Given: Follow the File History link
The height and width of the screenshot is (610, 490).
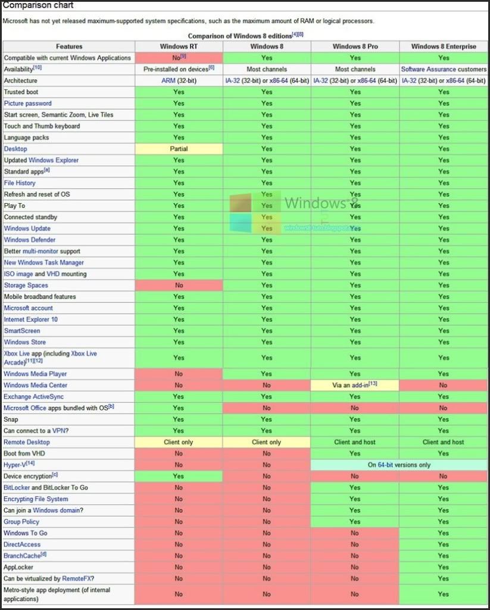Looking at the screenshot, I should click(20, 183).
